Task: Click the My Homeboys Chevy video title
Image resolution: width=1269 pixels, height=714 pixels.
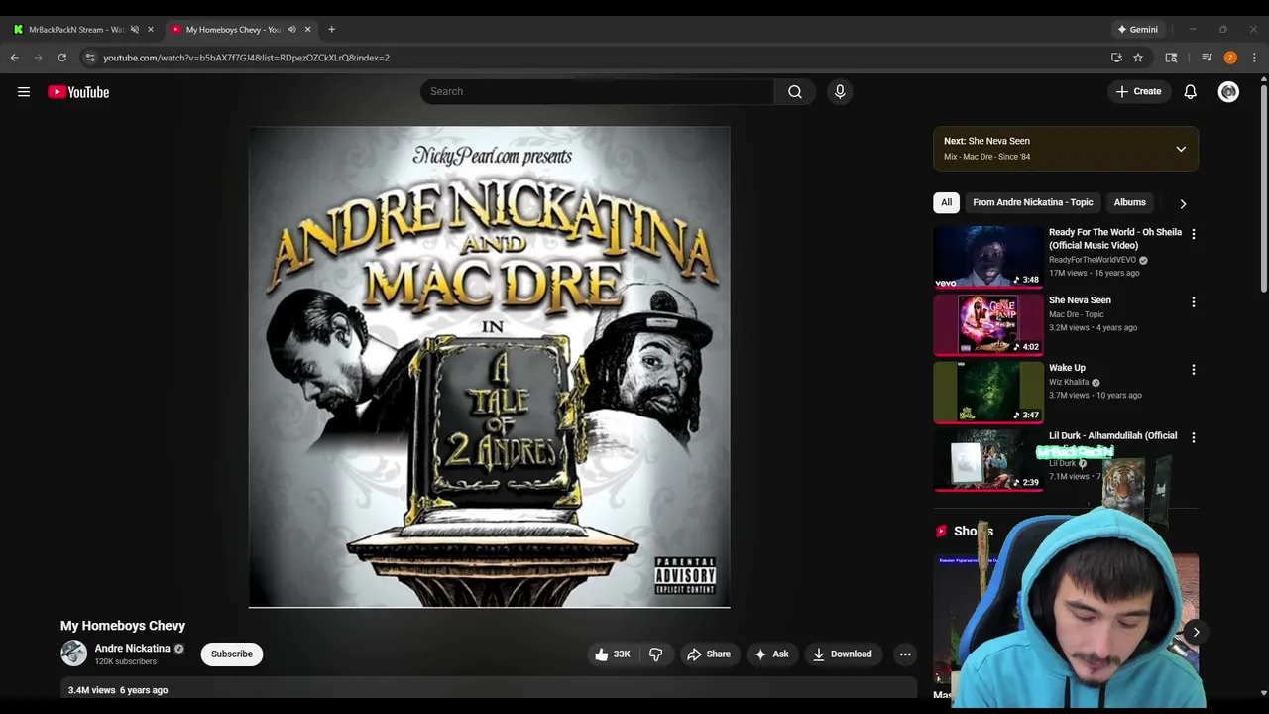Action: [123, 626]
